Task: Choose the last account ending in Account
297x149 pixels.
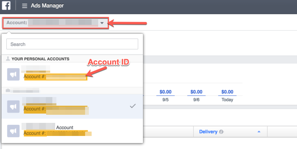Action: 72,130
